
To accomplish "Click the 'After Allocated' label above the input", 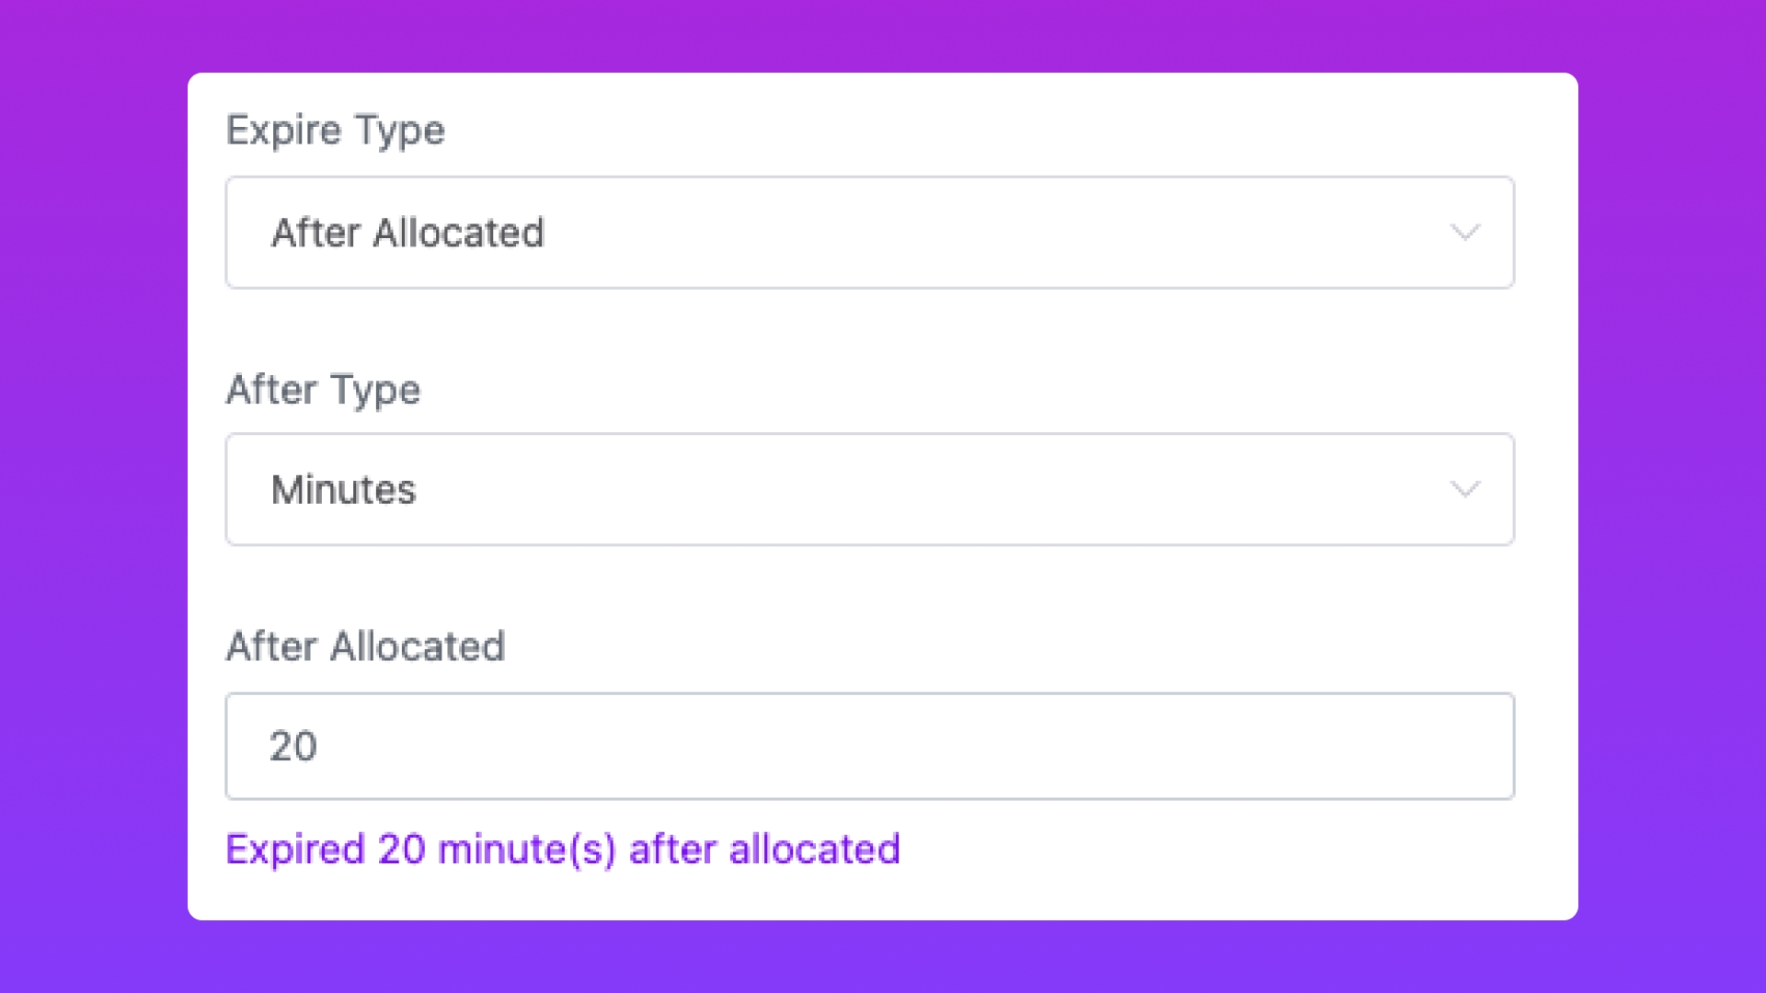I will click(365, 645).
